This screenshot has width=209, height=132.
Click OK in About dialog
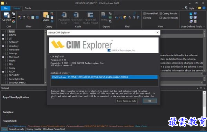[150, 101]
